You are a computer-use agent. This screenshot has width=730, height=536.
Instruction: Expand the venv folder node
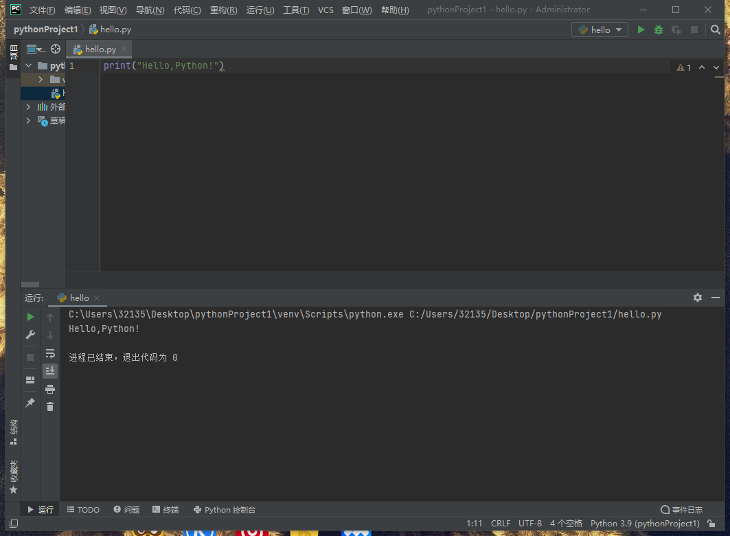tap(41, 79)
